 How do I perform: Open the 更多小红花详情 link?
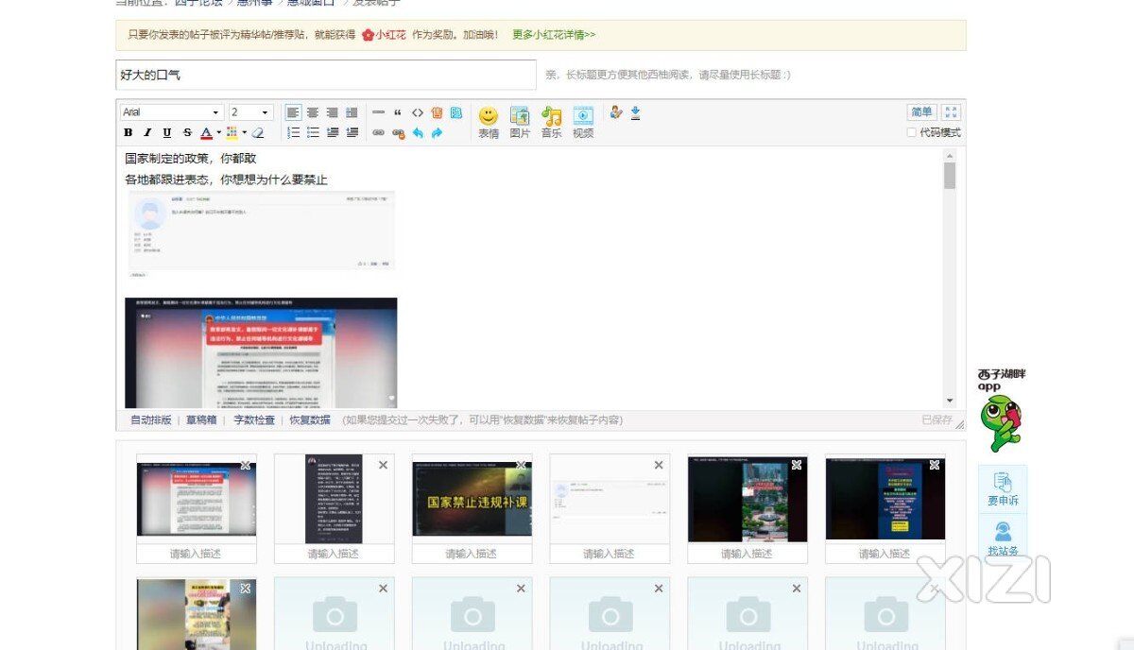[554, 35]
